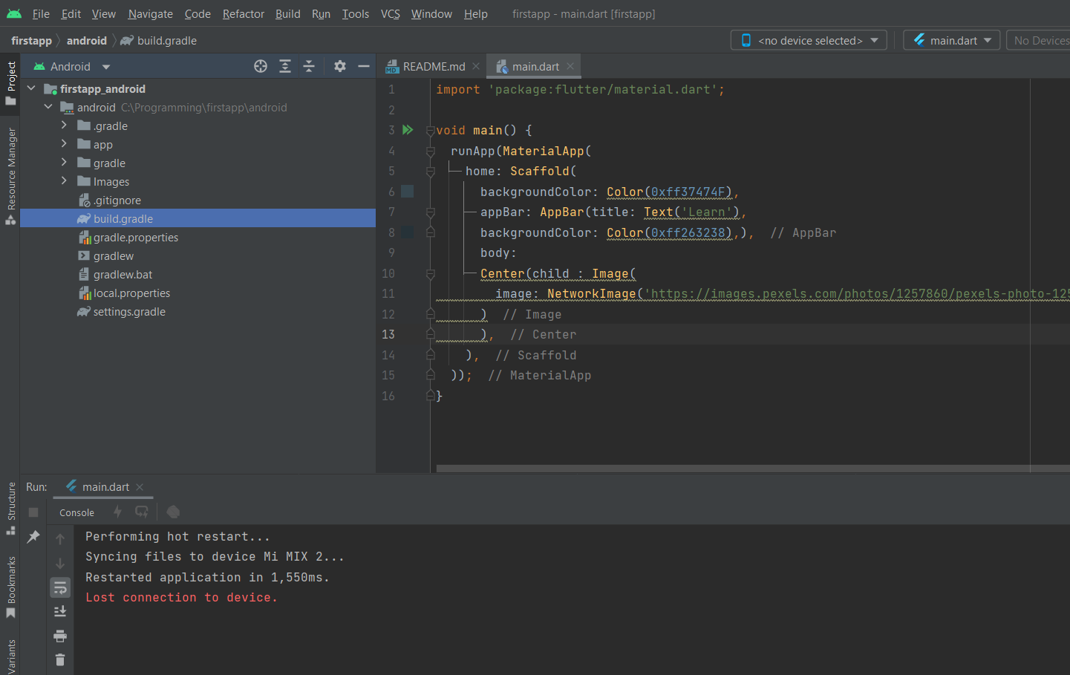Open the No Devices dropdown

pos(1038,40)
